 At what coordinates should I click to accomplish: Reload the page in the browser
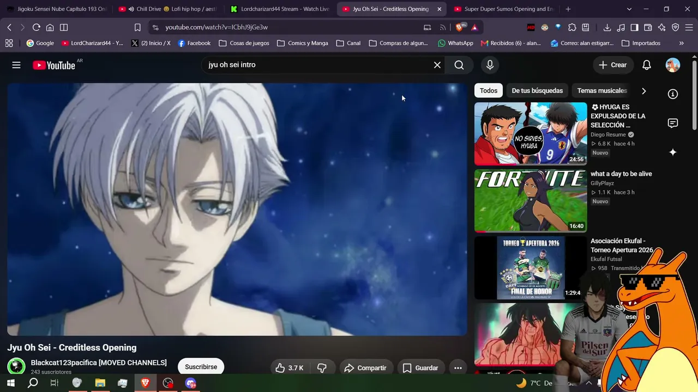pos(36,27)
